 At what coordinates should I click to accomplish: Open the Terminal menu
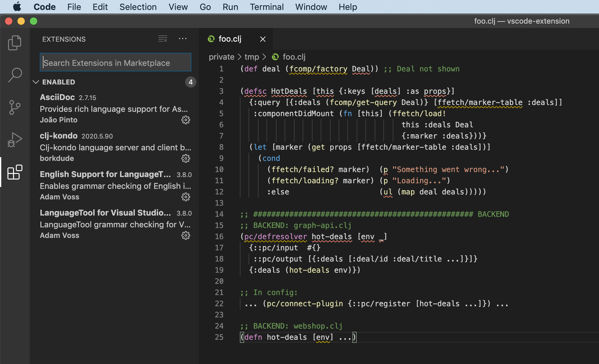pos(267,7)
